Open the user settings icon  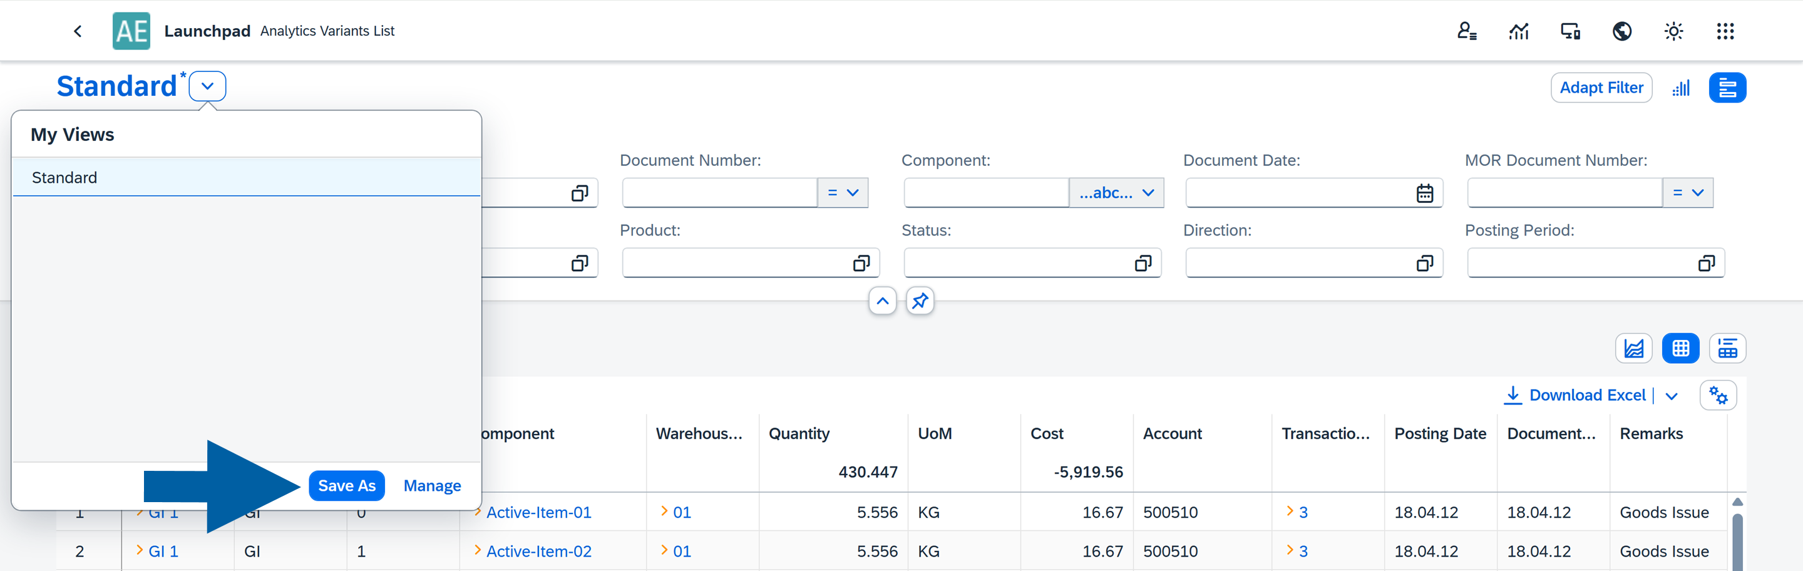[x=1466, y=31]
